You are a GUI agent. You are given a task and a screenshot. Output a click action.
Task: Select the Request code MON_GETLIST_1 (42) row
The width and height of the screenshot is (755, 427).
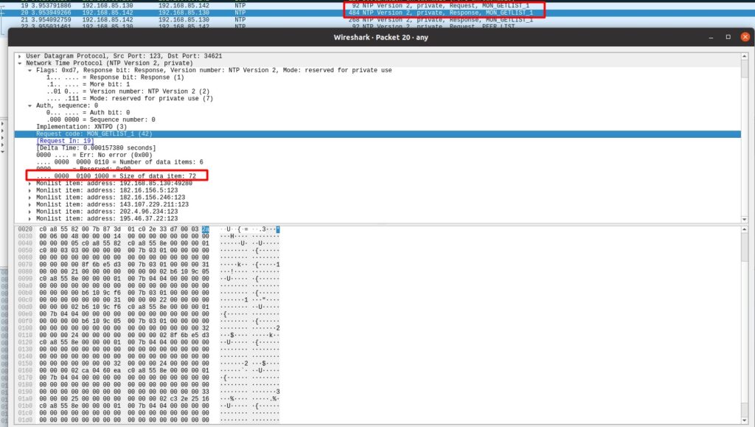(x=377, y=133)
